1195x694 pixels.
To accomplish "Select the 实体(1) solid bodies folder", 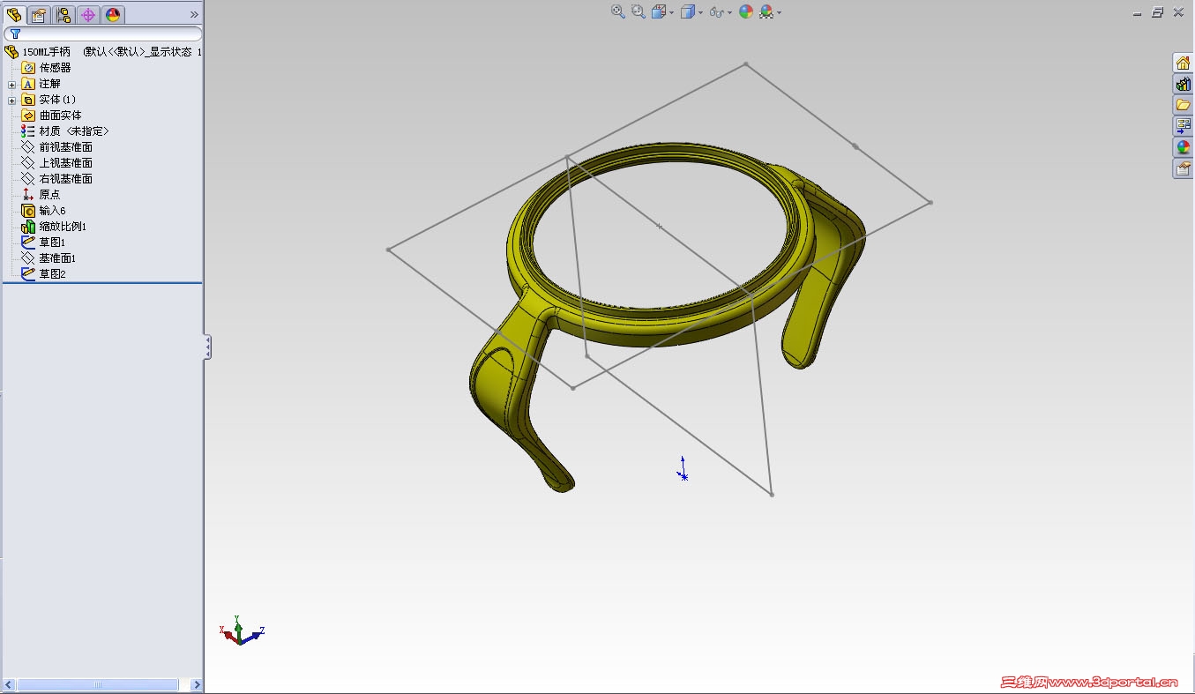I will (x=57, y=100).
